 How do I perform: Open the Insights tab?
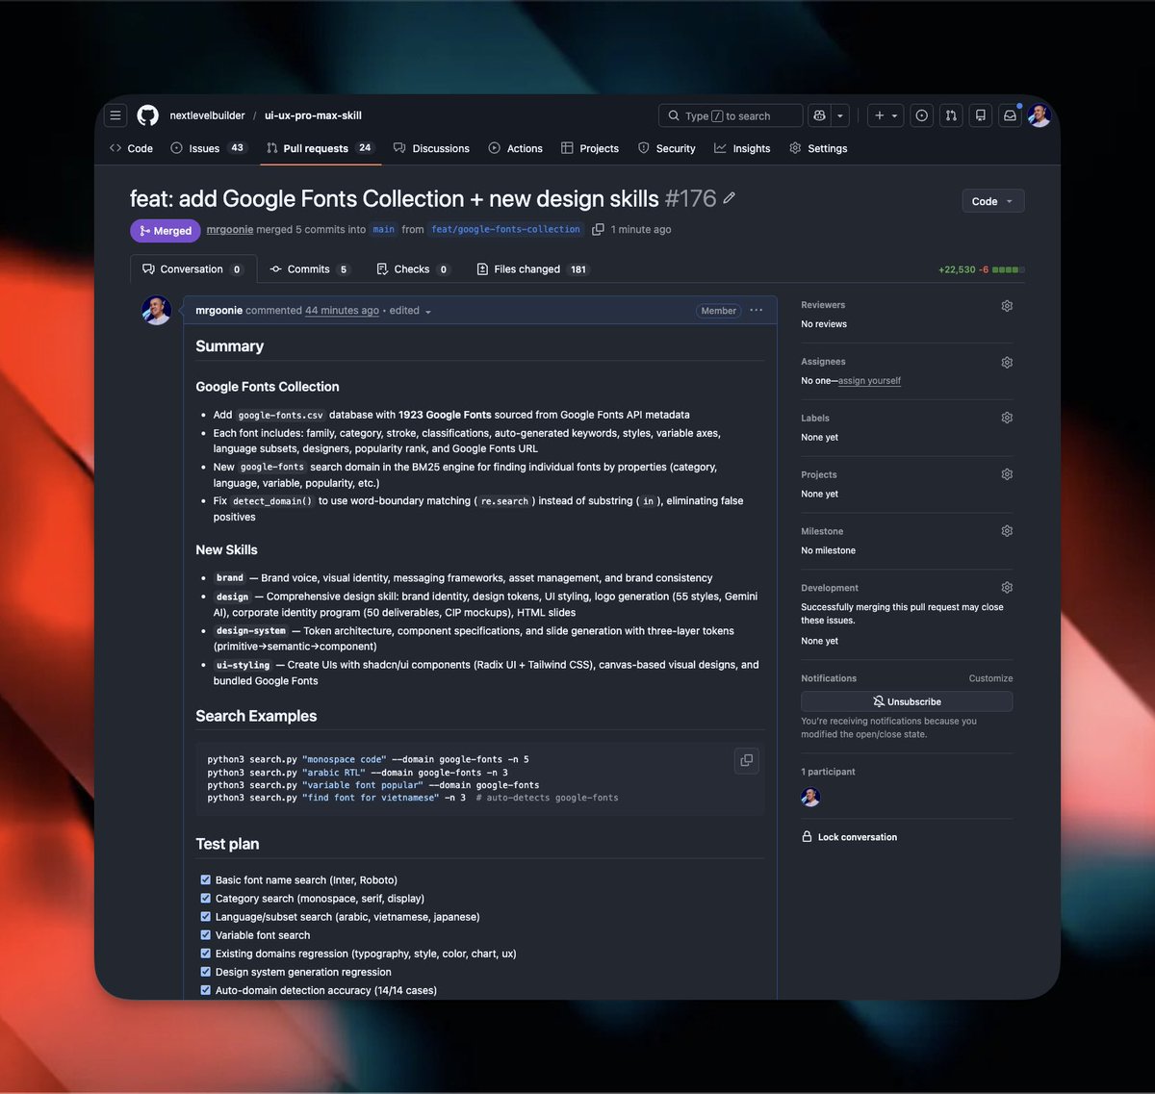(742, 148)
